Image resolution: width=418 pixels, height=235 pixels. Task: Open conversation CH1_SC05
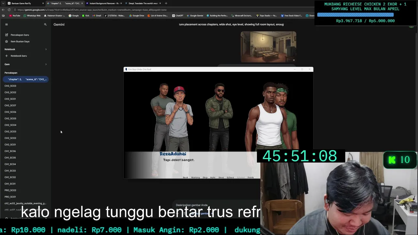coord(10,158)
